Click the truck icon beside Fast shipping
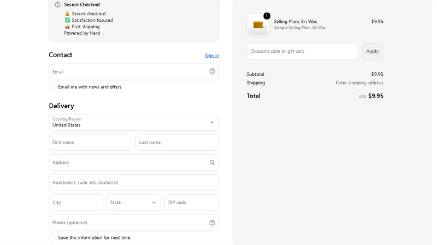The height and width of the screenshot is (245, 437). (67, 27)
